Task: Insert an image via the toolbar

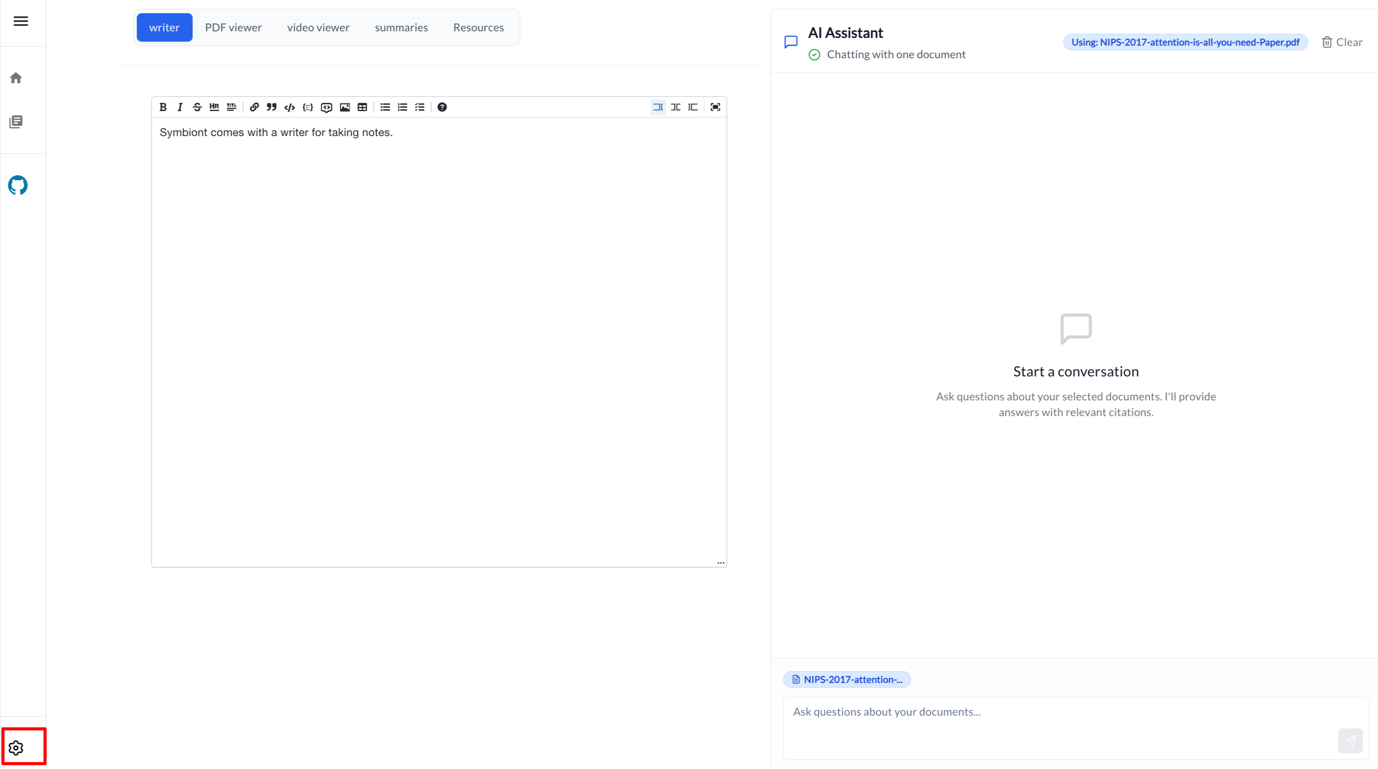Action: point(345,107)
